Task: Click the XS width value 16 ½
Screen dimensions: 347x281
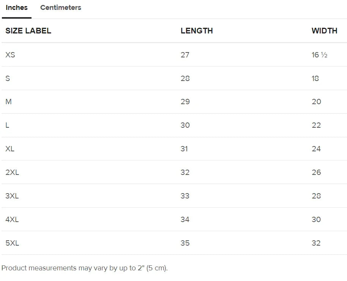Action: (x=319, y=55)
